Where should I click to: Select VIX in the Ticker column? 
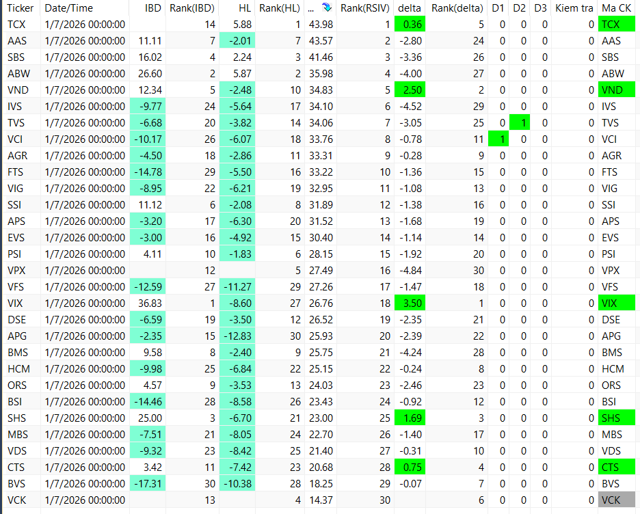[x=15, y=303]
